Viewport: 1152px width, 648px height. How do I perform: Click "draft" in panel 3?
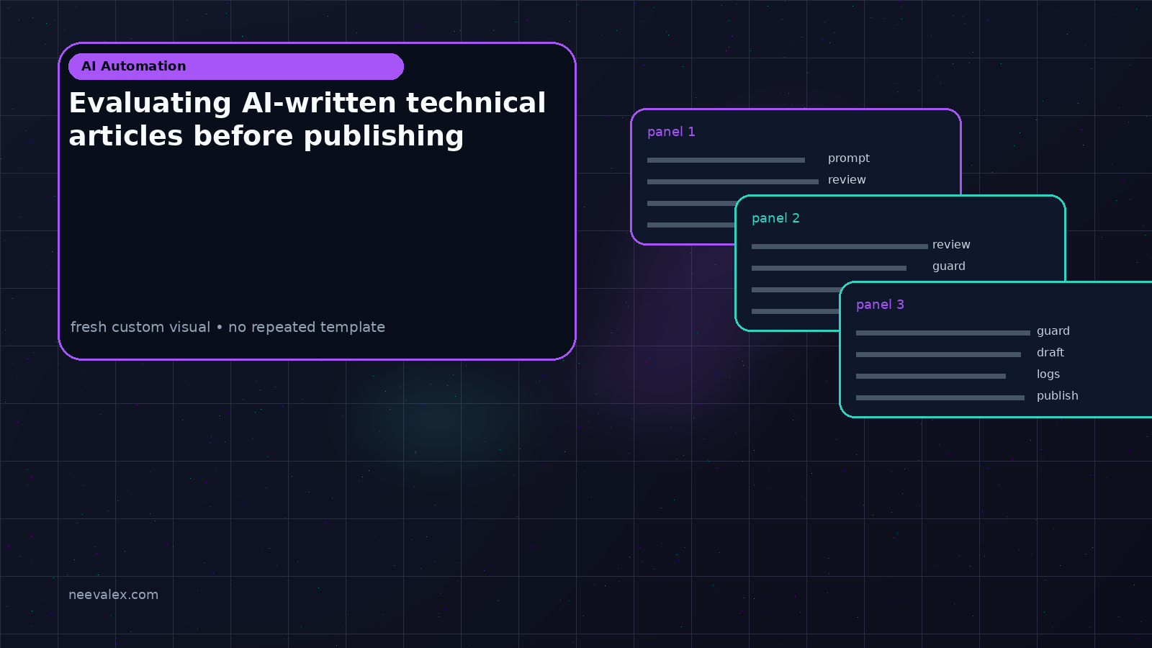point(1050,353)
